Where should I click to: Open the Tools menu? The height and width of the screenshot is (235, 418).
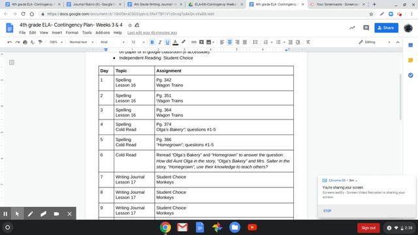click(87, 33)
